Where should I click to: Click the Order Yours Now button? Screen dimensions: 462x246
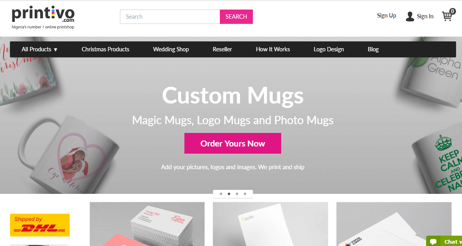tap(233, 143)
